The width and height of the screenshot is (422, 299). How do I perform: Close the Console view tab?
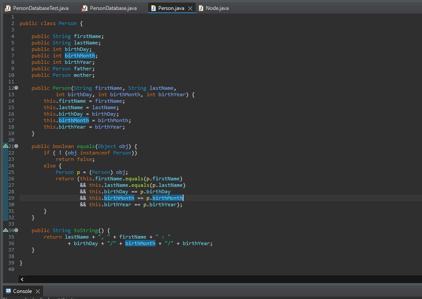tap(38, 292)
